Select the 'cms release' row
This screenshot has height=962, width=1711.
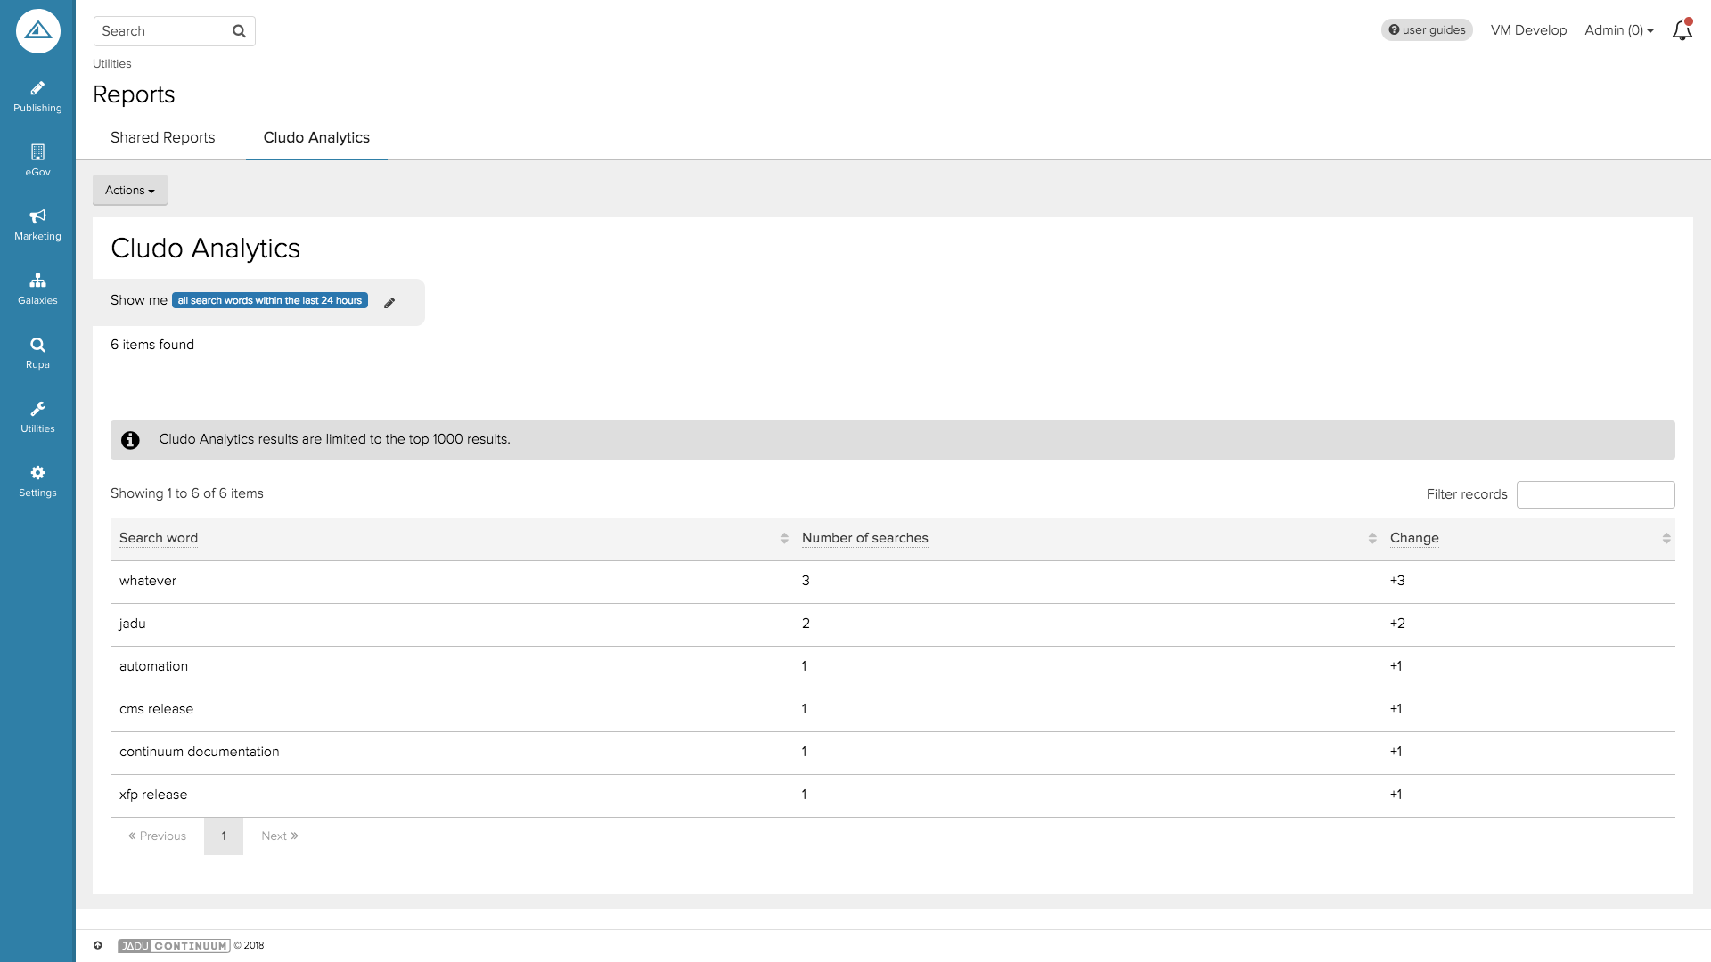[x=893, y=709]
